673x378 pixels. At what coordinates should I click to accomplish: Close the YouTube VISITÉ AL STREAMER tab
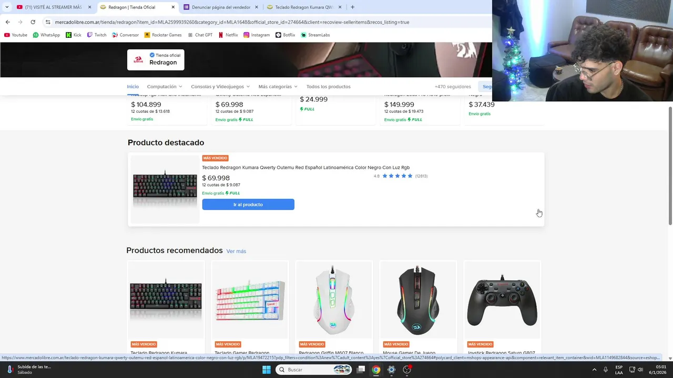89,7
